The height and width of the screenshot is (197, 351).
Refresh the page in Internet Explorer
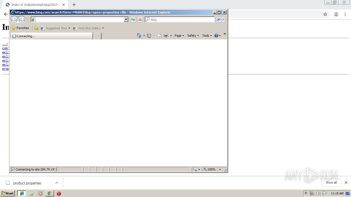(x=133, y=19)
